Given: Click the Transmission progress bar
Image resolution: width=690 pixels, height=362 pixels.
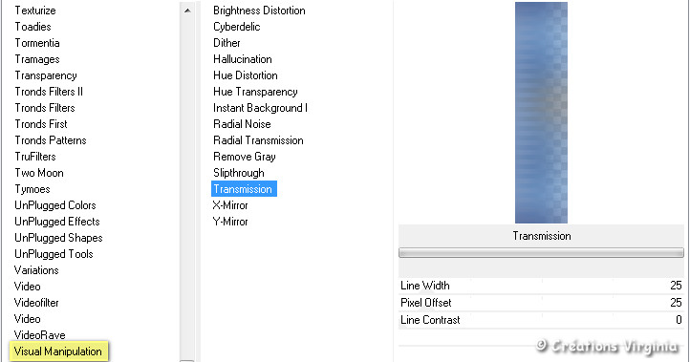Looking at the screenshot, I should [541, 252].
